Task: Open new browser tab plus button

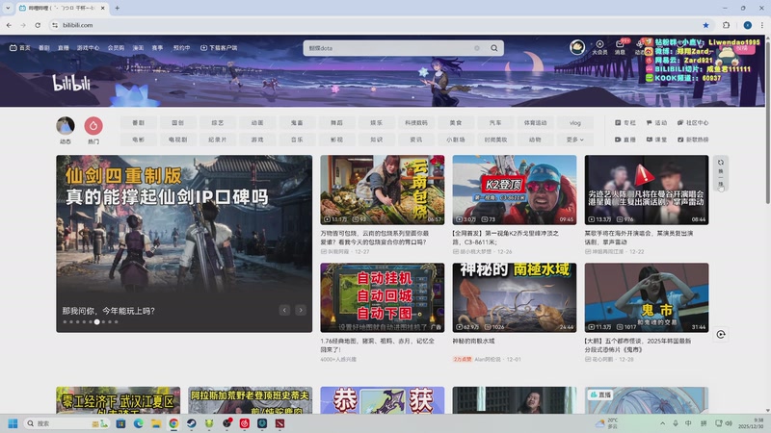Action: [x=117, y=8]
